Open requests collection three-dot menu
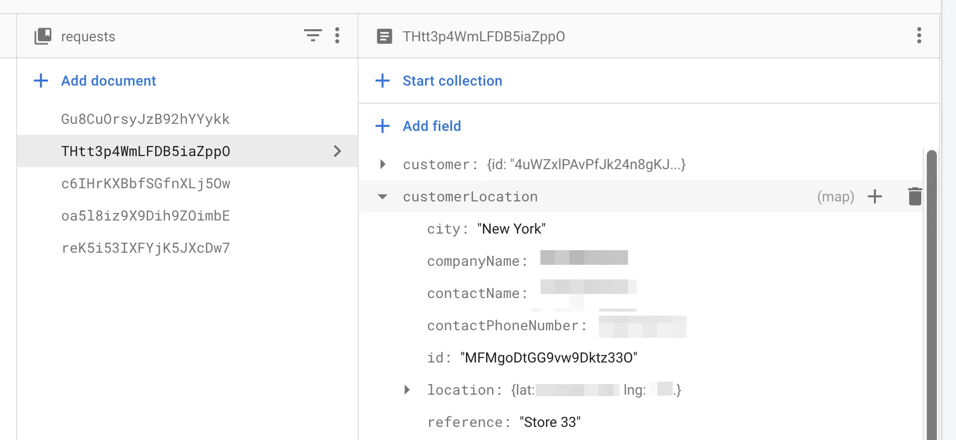956x440 pixels. tap(337, 35)
